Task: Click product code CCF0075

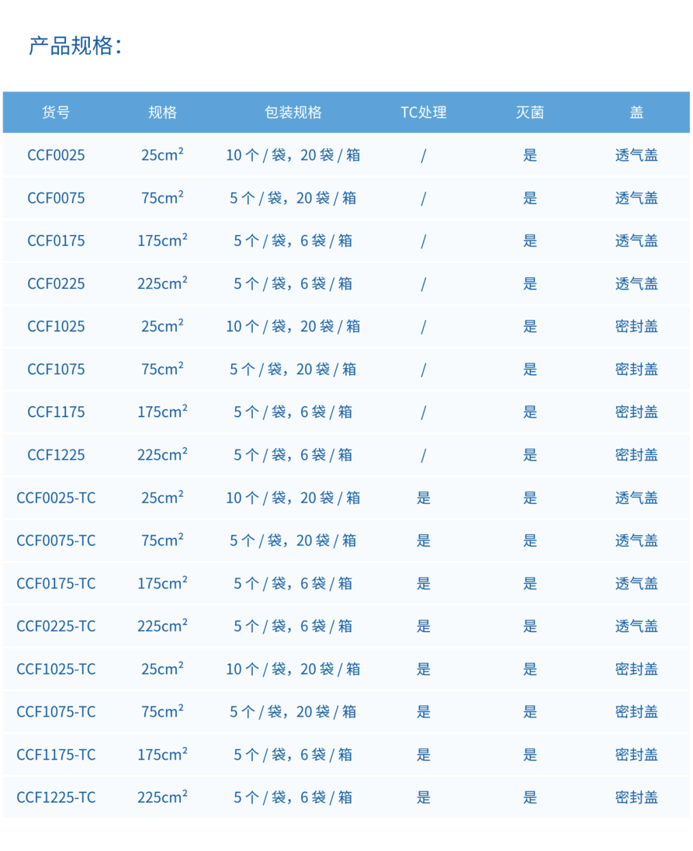Action: click(56, 198)
